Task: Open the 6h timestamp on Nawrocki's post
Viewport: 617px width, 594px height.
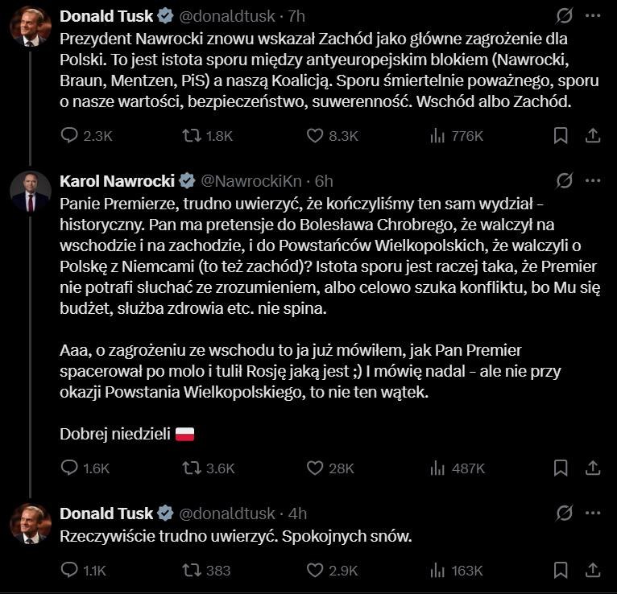Action: point(324,180)
